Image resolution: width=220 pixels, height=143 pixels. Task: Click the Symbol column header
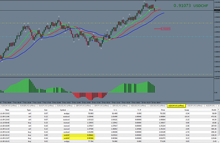tap(63, 110)
